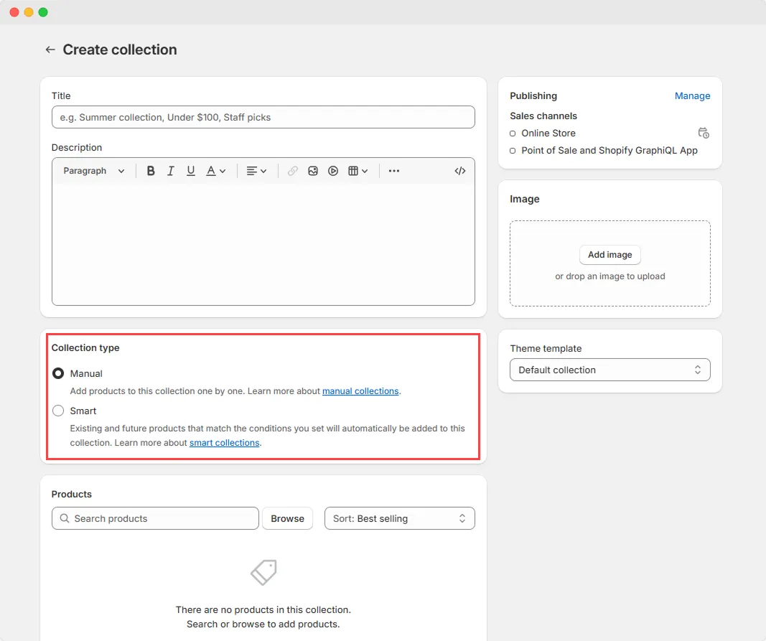
Task: Open the scheduled publishing icon beside Online Store
Action: point(704,133)
